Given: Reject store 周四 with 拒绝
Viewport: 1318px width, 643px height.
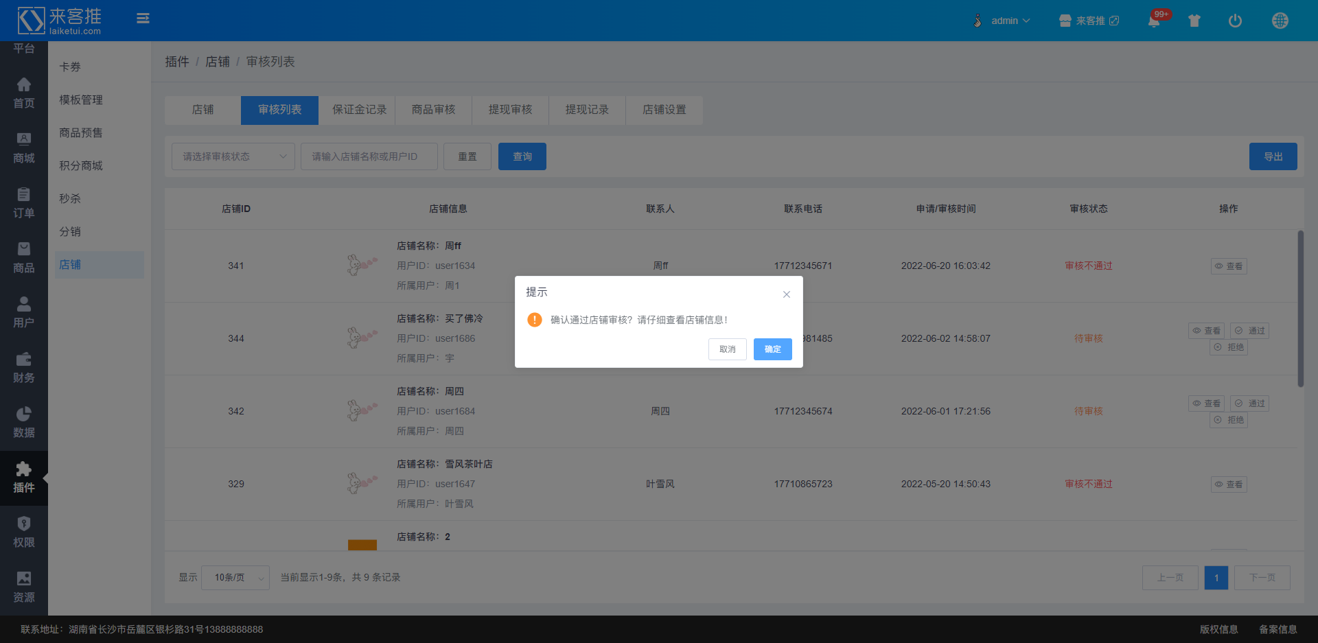Looking at the screenshot, I should point(1229,420).
